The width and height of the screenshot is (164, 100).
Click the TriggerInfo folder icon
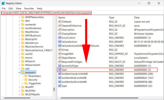[26, 83]
